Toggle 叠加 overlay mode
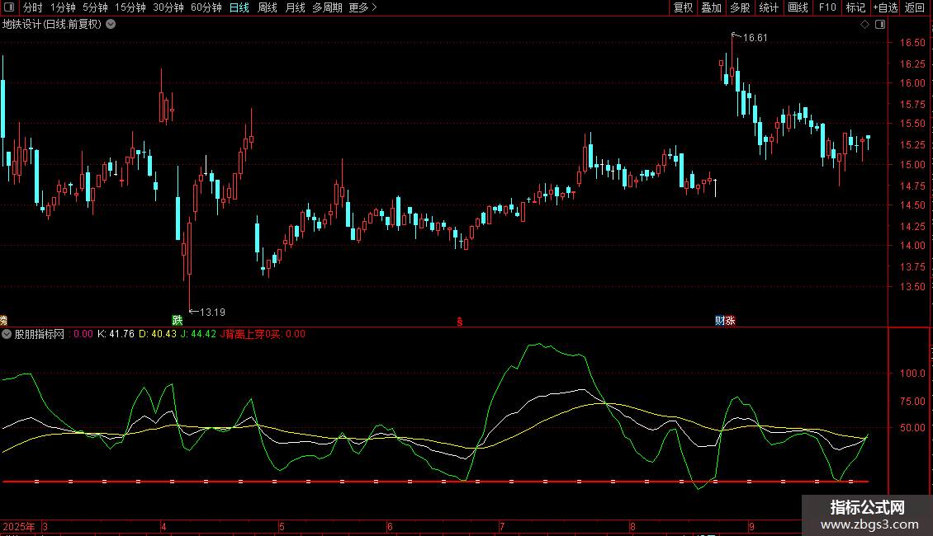This screenshot has height=536, width=933. tap(711, 8)
